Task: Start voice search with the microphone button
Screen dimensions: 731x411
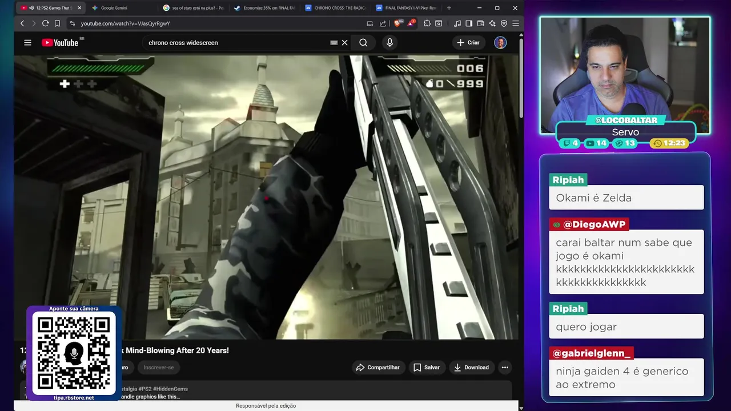Action: (389, 43)
